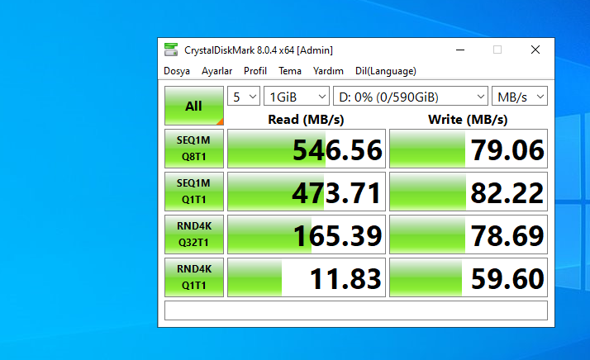Click the 79.06 write result value
The image size is (590, 360).
[x=469, y=149]
